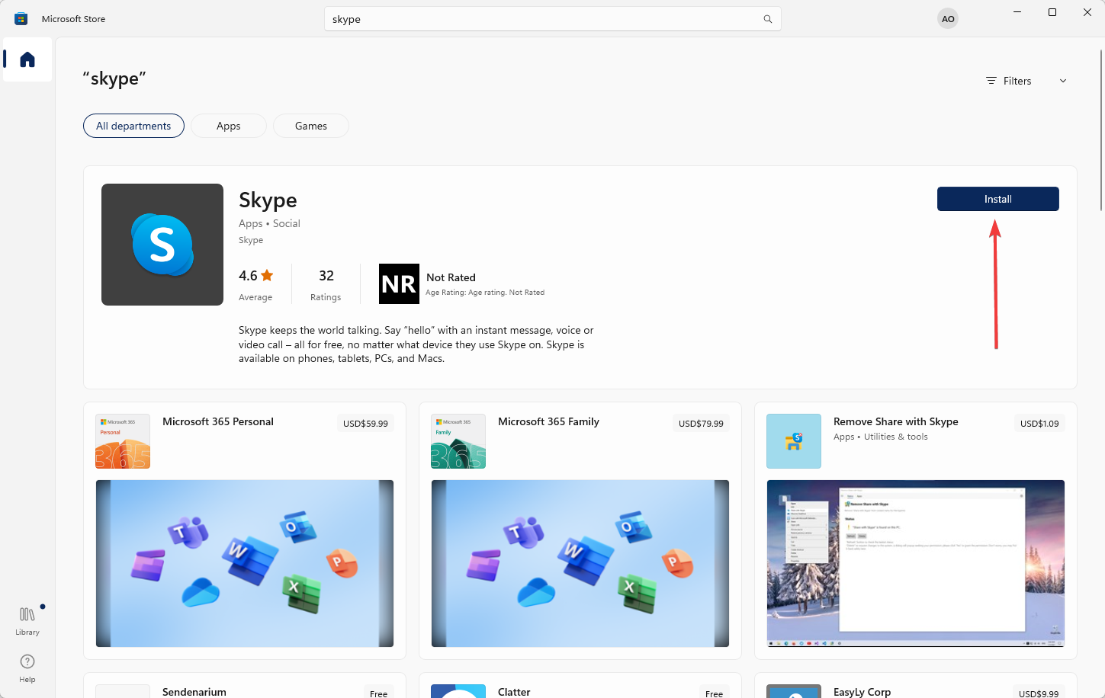Click the "skype" results heading
This screenshot has width=1105, height=698.
114,78
